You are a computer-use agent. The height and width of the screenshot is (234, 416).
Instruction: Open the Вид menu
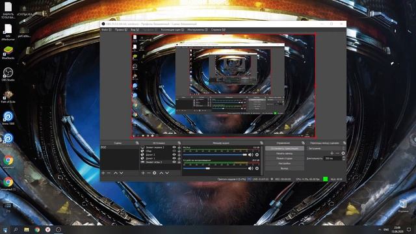click(135, 30)
